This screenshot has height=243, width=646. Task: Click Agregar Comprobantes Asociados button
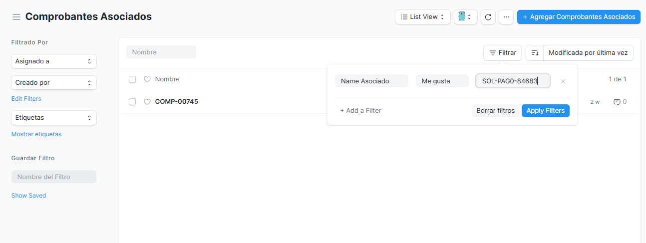(579, 17)
